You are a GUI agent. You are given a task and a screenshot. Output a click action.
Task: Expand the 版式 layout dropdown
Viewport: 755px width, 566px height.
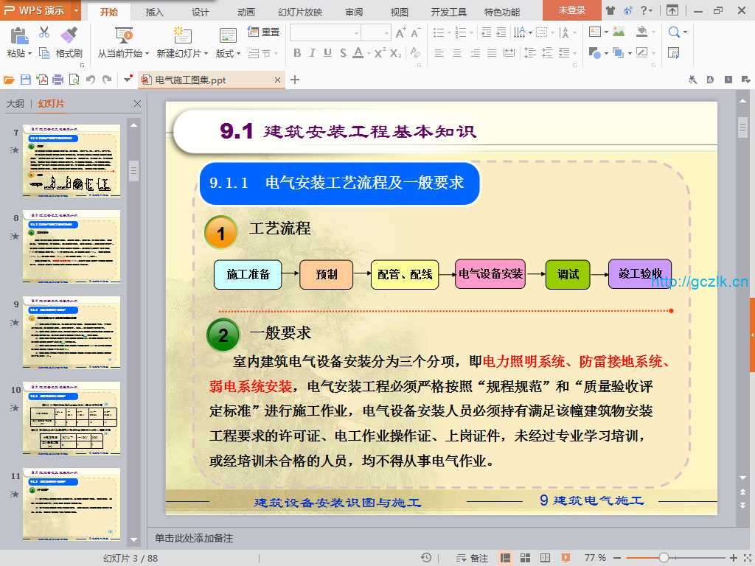[238, 54]
